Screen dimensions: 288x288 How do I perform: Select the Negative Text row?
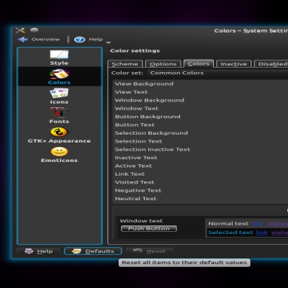(x=200, y=190)
